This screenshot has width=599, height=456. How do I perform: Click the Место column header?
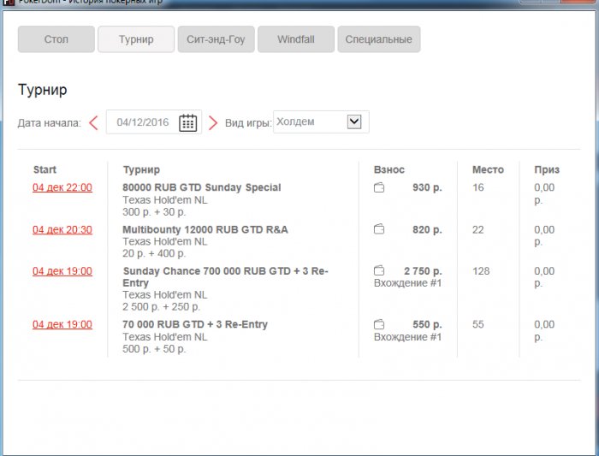488,169
